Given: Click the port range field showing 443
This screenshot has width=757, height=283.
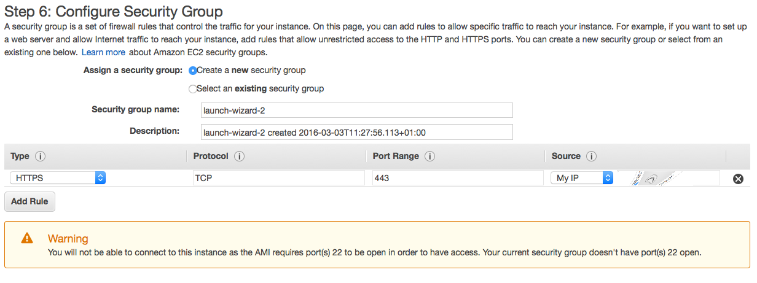Looking at the screenshot, I should click(x=457, y=178).
